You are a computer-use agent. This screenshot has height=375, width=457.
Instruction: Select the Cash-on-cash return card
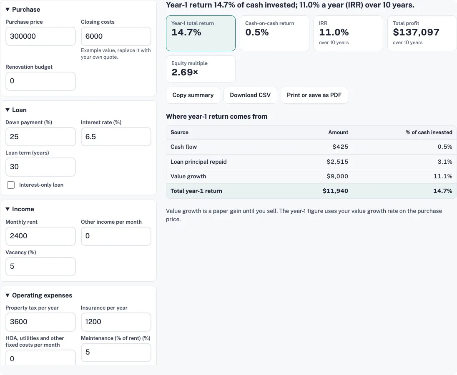click(274, 33)
